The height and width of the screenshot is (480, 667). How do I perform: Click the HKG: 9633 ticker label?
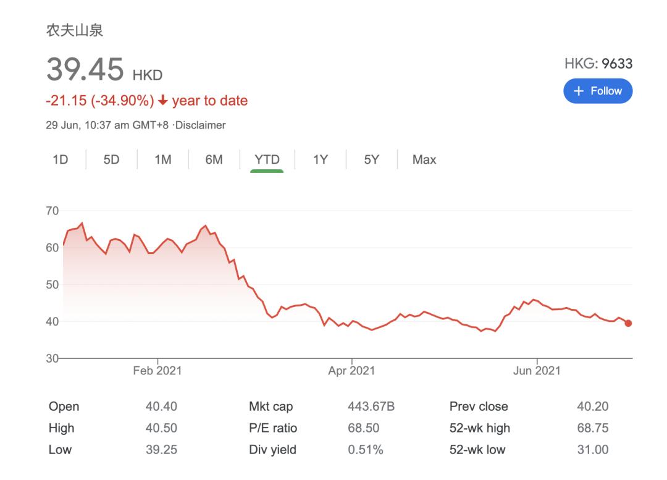[598, 64]
